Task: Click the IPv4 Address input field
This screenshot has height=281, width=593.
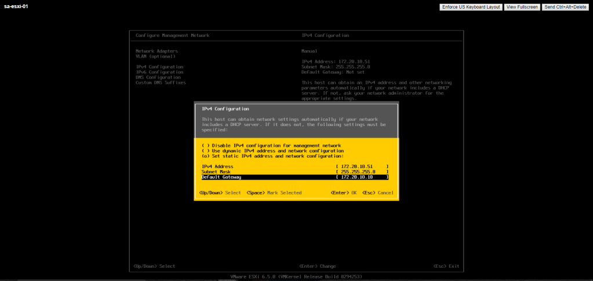Action: tap(362, 167)
